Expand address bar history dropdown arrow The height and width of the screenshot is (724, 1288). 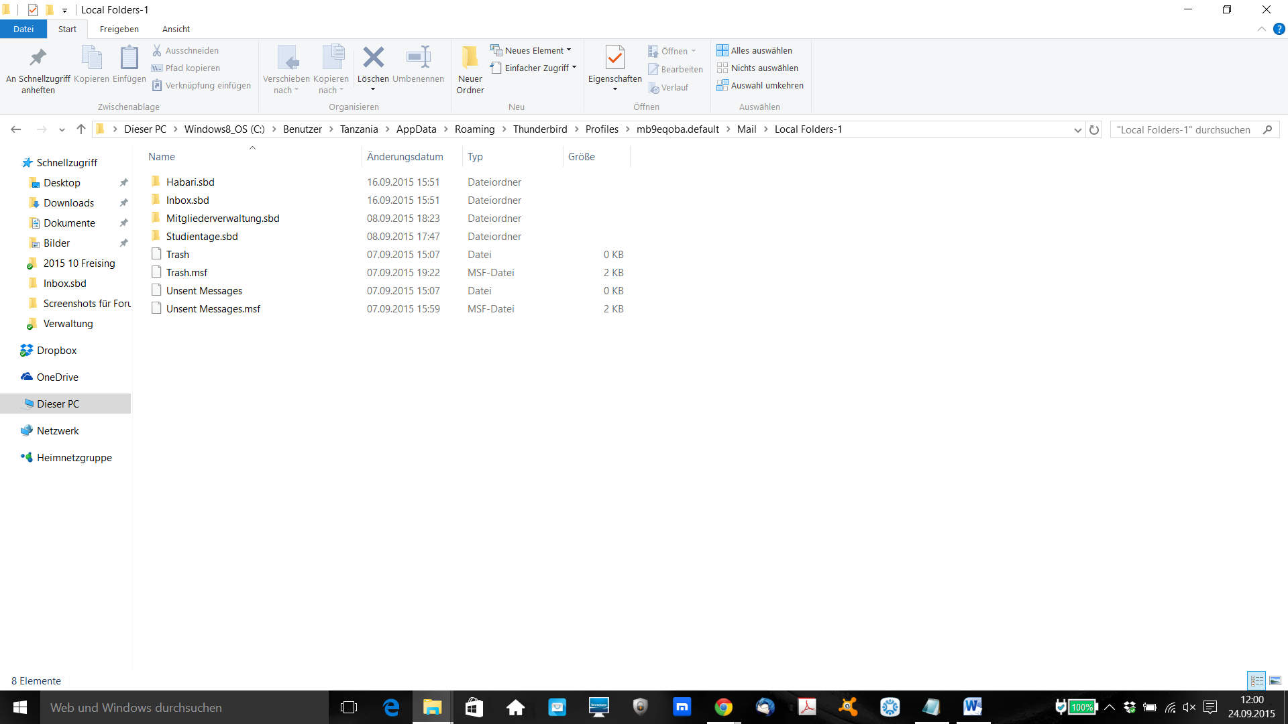pyautogui.click(x=1077, y=130)
